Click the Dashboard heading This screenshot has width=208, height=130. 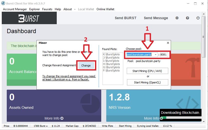[21, 31]
